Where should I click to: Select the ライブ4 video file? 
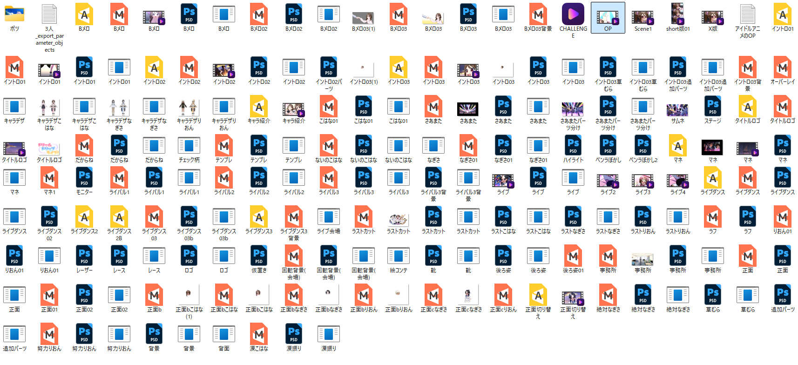pyautogui.click(x=678, y=181)
